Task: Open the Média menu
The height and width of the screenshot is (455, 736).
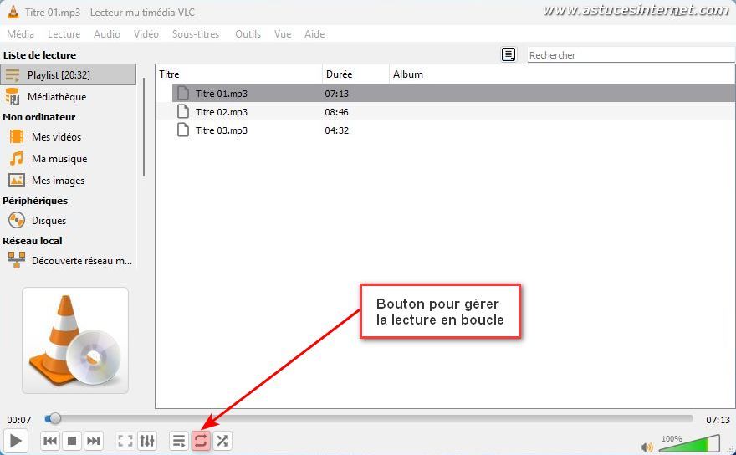Action: click(x=20, y=34)
